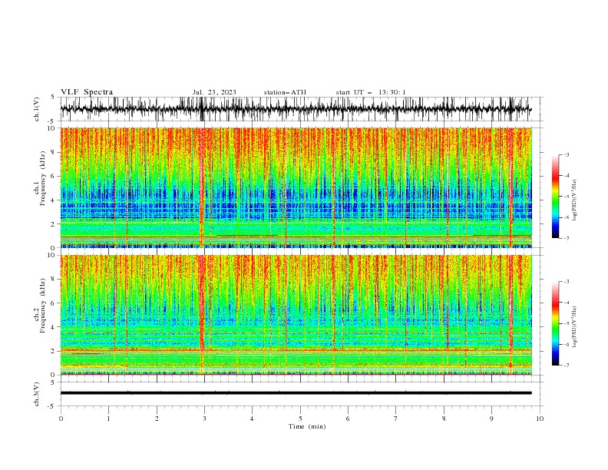The width and height of the screenshot is (608, 470).
Task: Select the date text "Jul. 23, 2023"
Action: pyautogui.click(x=214, y=92)
